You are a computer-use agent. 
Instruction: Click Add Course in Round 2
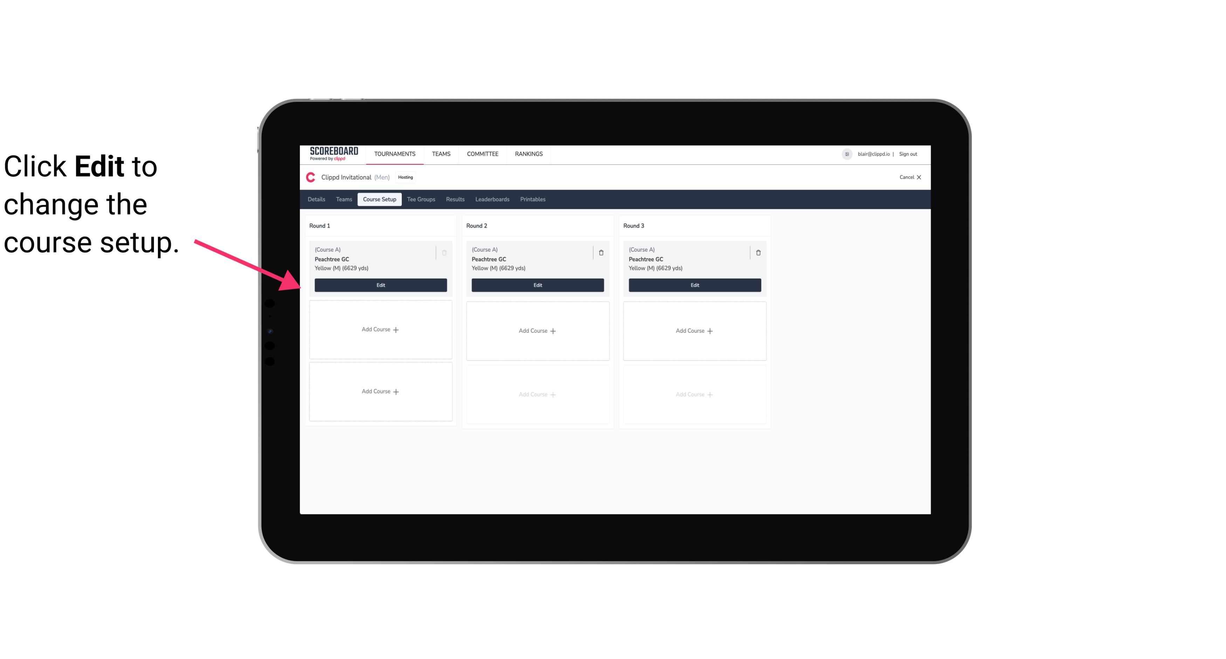click(537, 330)
